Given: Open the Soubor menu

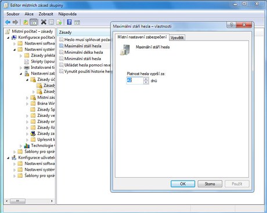Looking at the screenshot, I should pos(13,14).
